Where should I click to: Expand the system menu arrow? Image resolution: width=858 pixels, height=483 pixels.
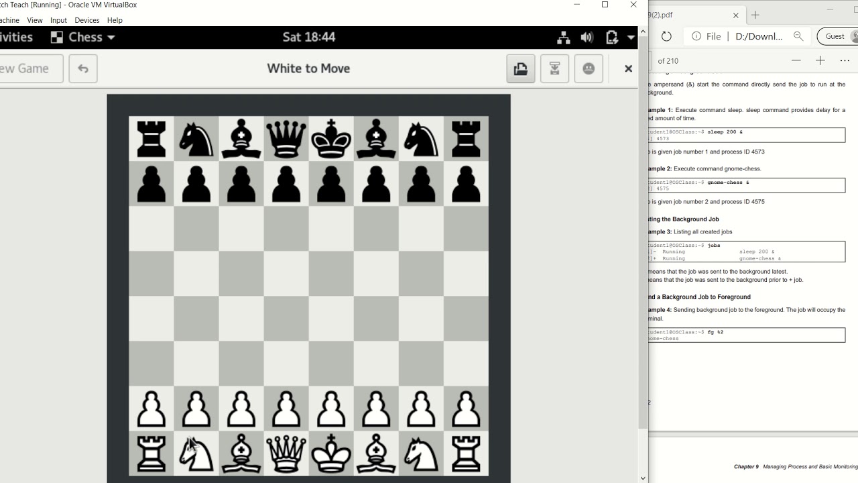(x=631, y=38)
